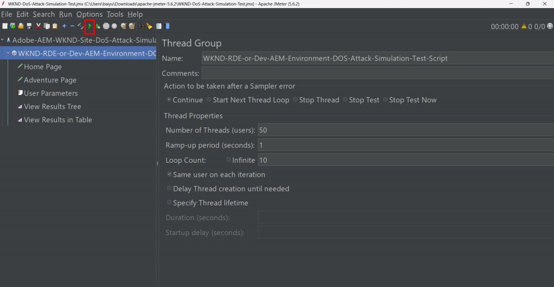The image size is (554, 287).
Task: Select the Continue radio button
Action: coord(169,100)
